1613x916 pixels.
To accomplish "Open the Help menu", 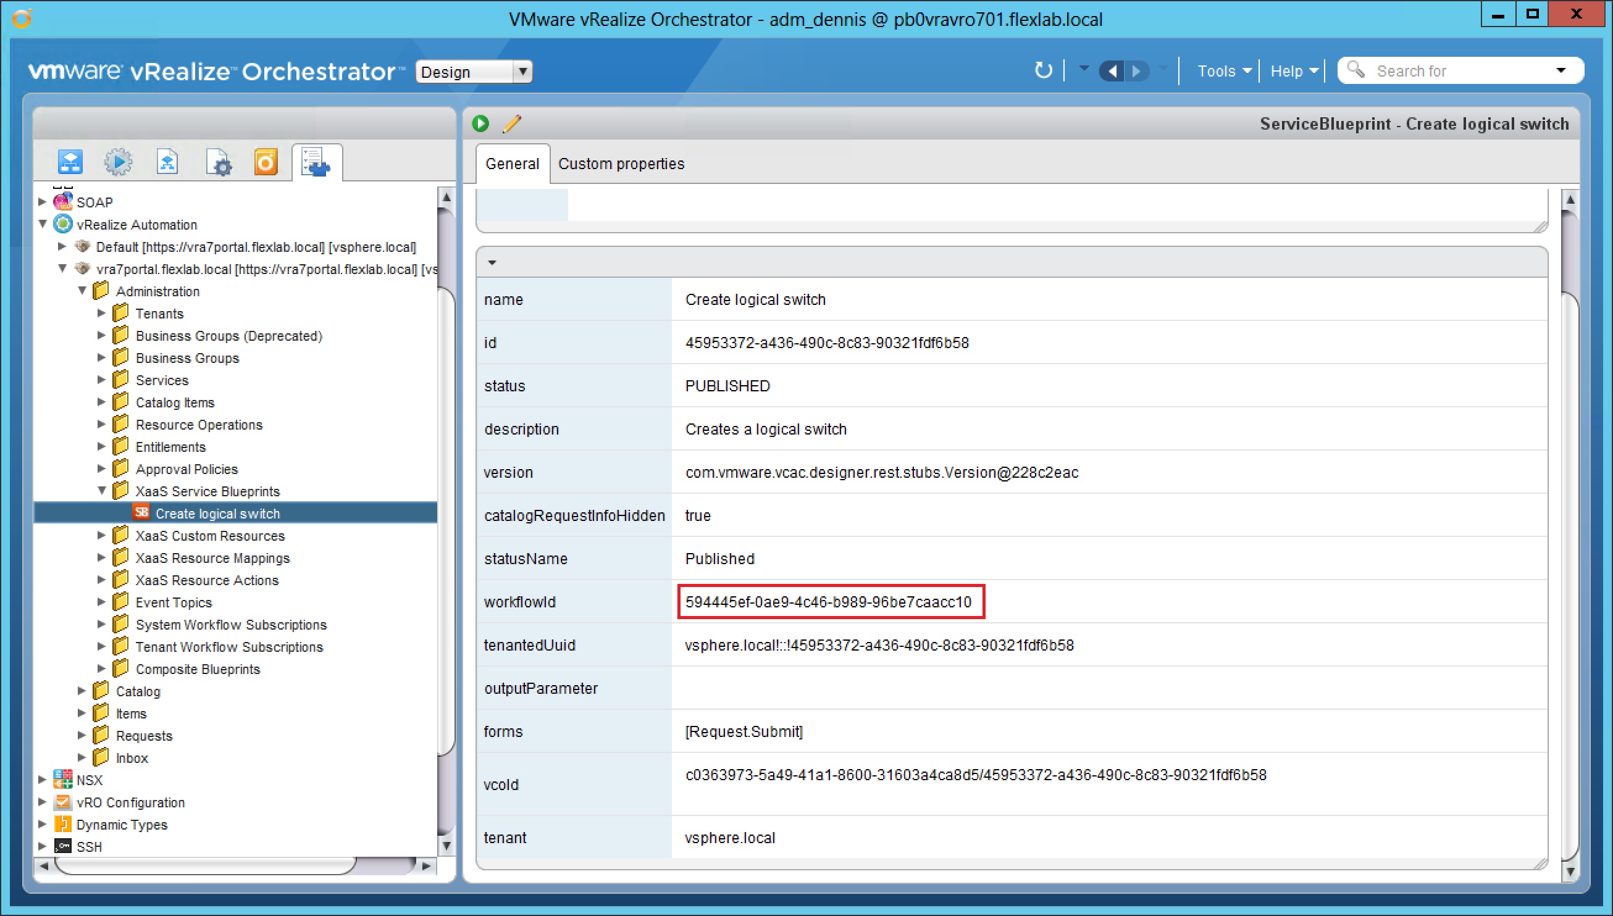I will tap(1294, 71).
